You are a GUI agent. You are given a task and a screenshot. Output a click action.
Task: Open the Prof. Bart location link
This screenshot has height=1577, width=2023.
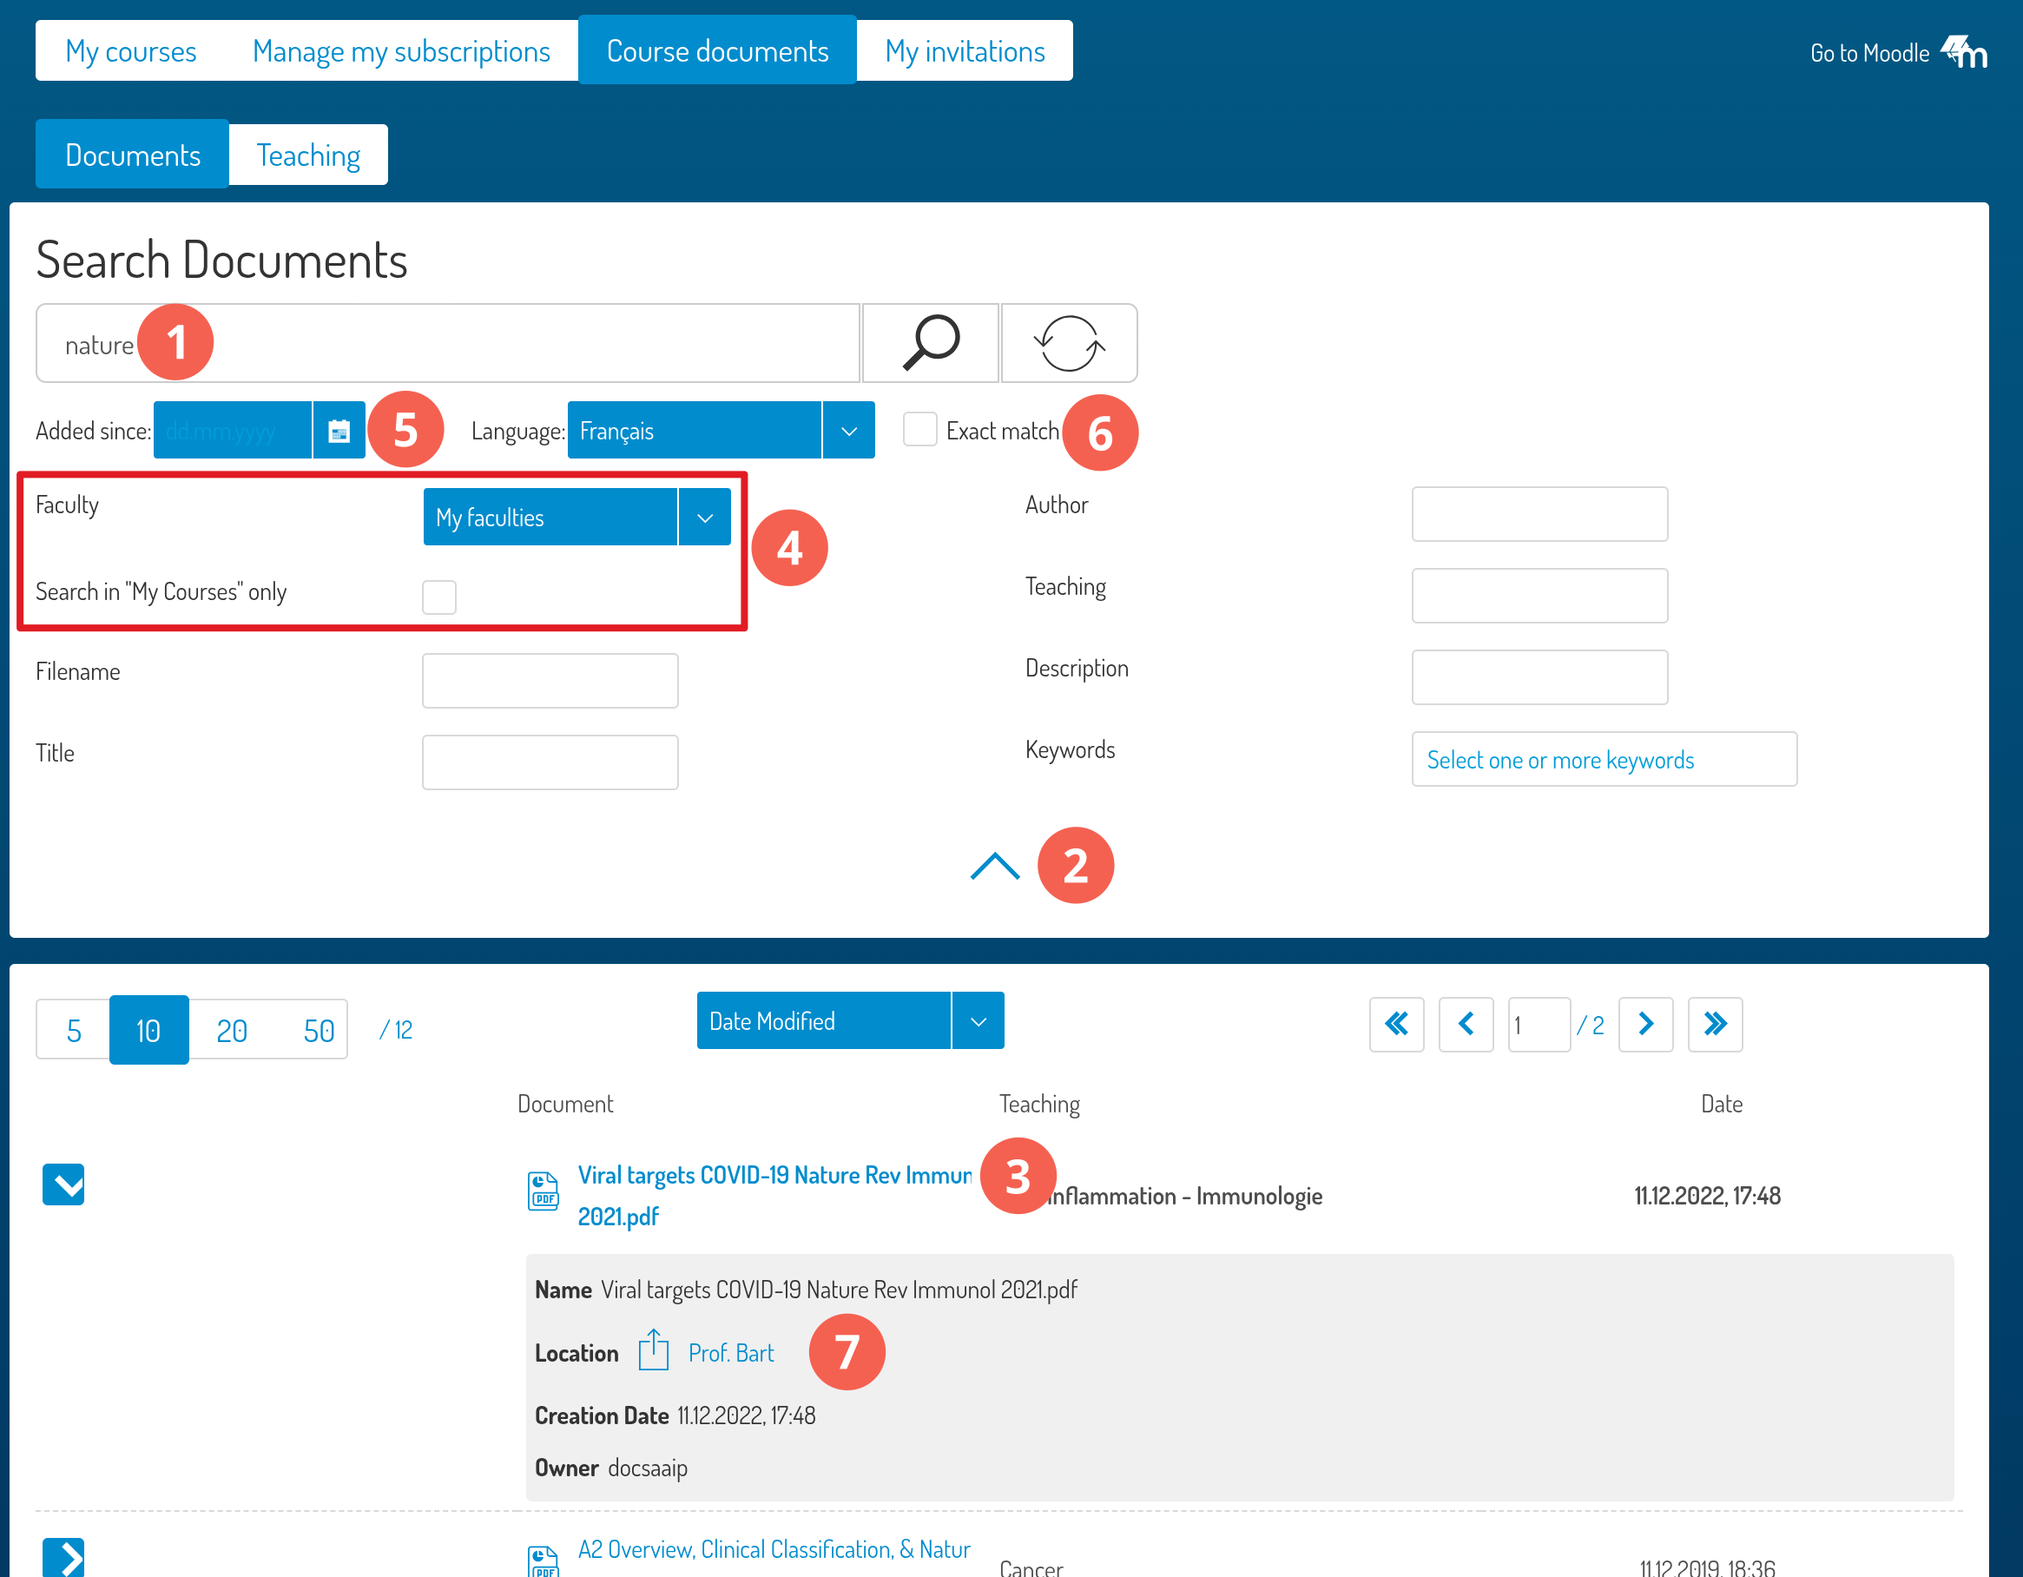pos(731,1353)
